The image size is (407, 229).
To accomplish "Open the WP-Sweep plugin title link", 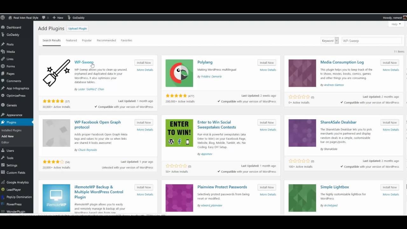I will click(84, 62).
